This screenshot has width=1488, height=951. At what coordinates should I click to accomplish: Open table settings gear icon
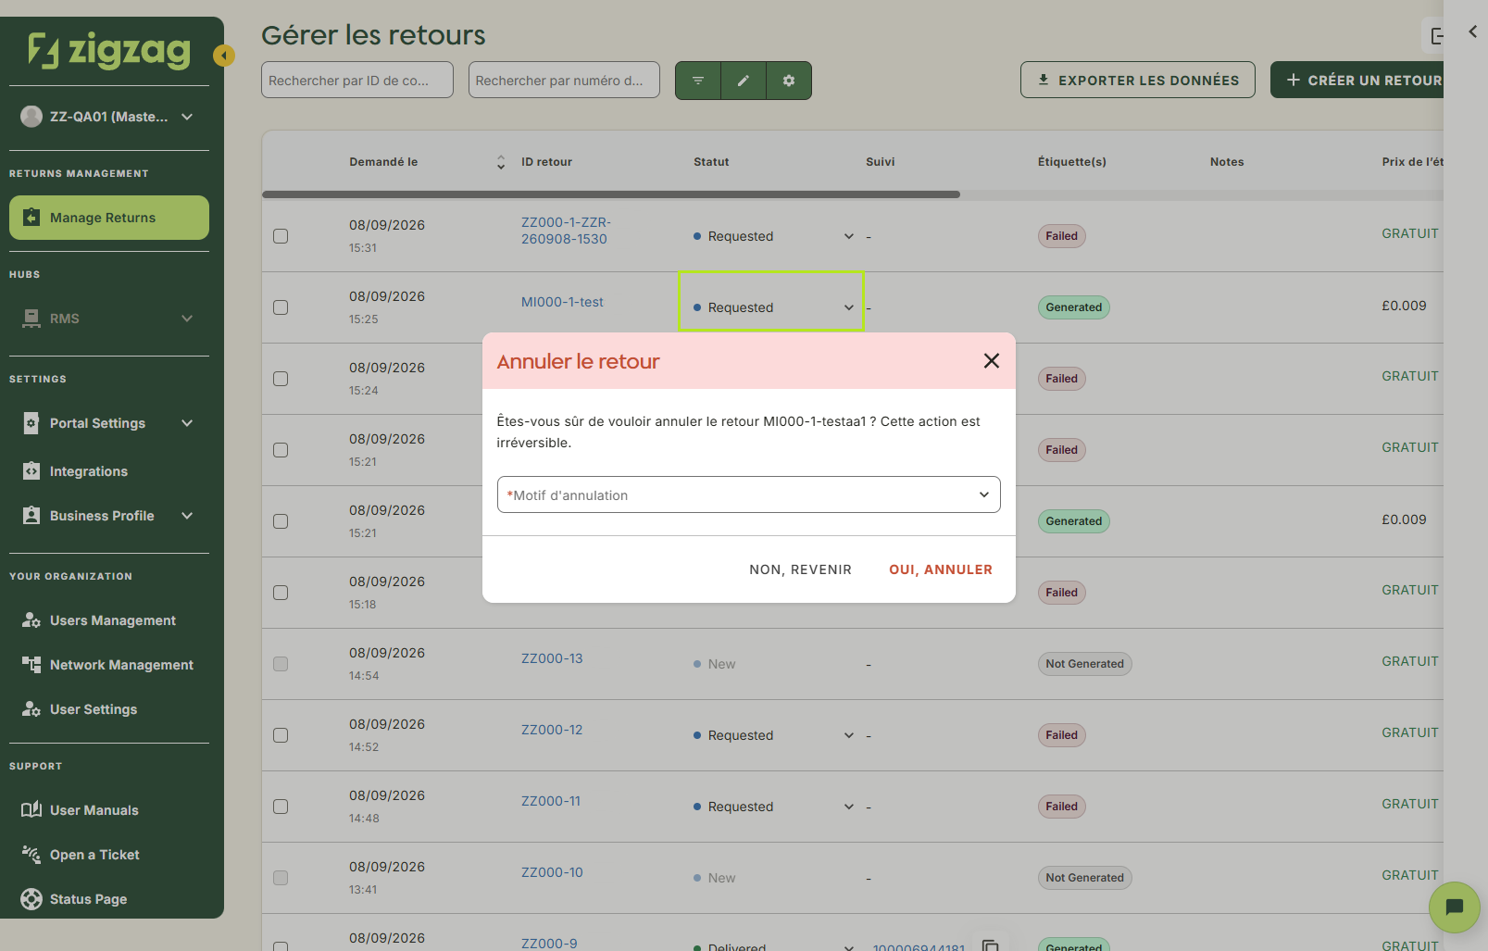tap(789, 81)
